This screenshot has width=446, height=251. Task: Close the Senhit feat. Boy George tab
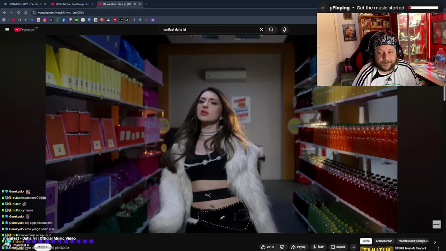92,4
